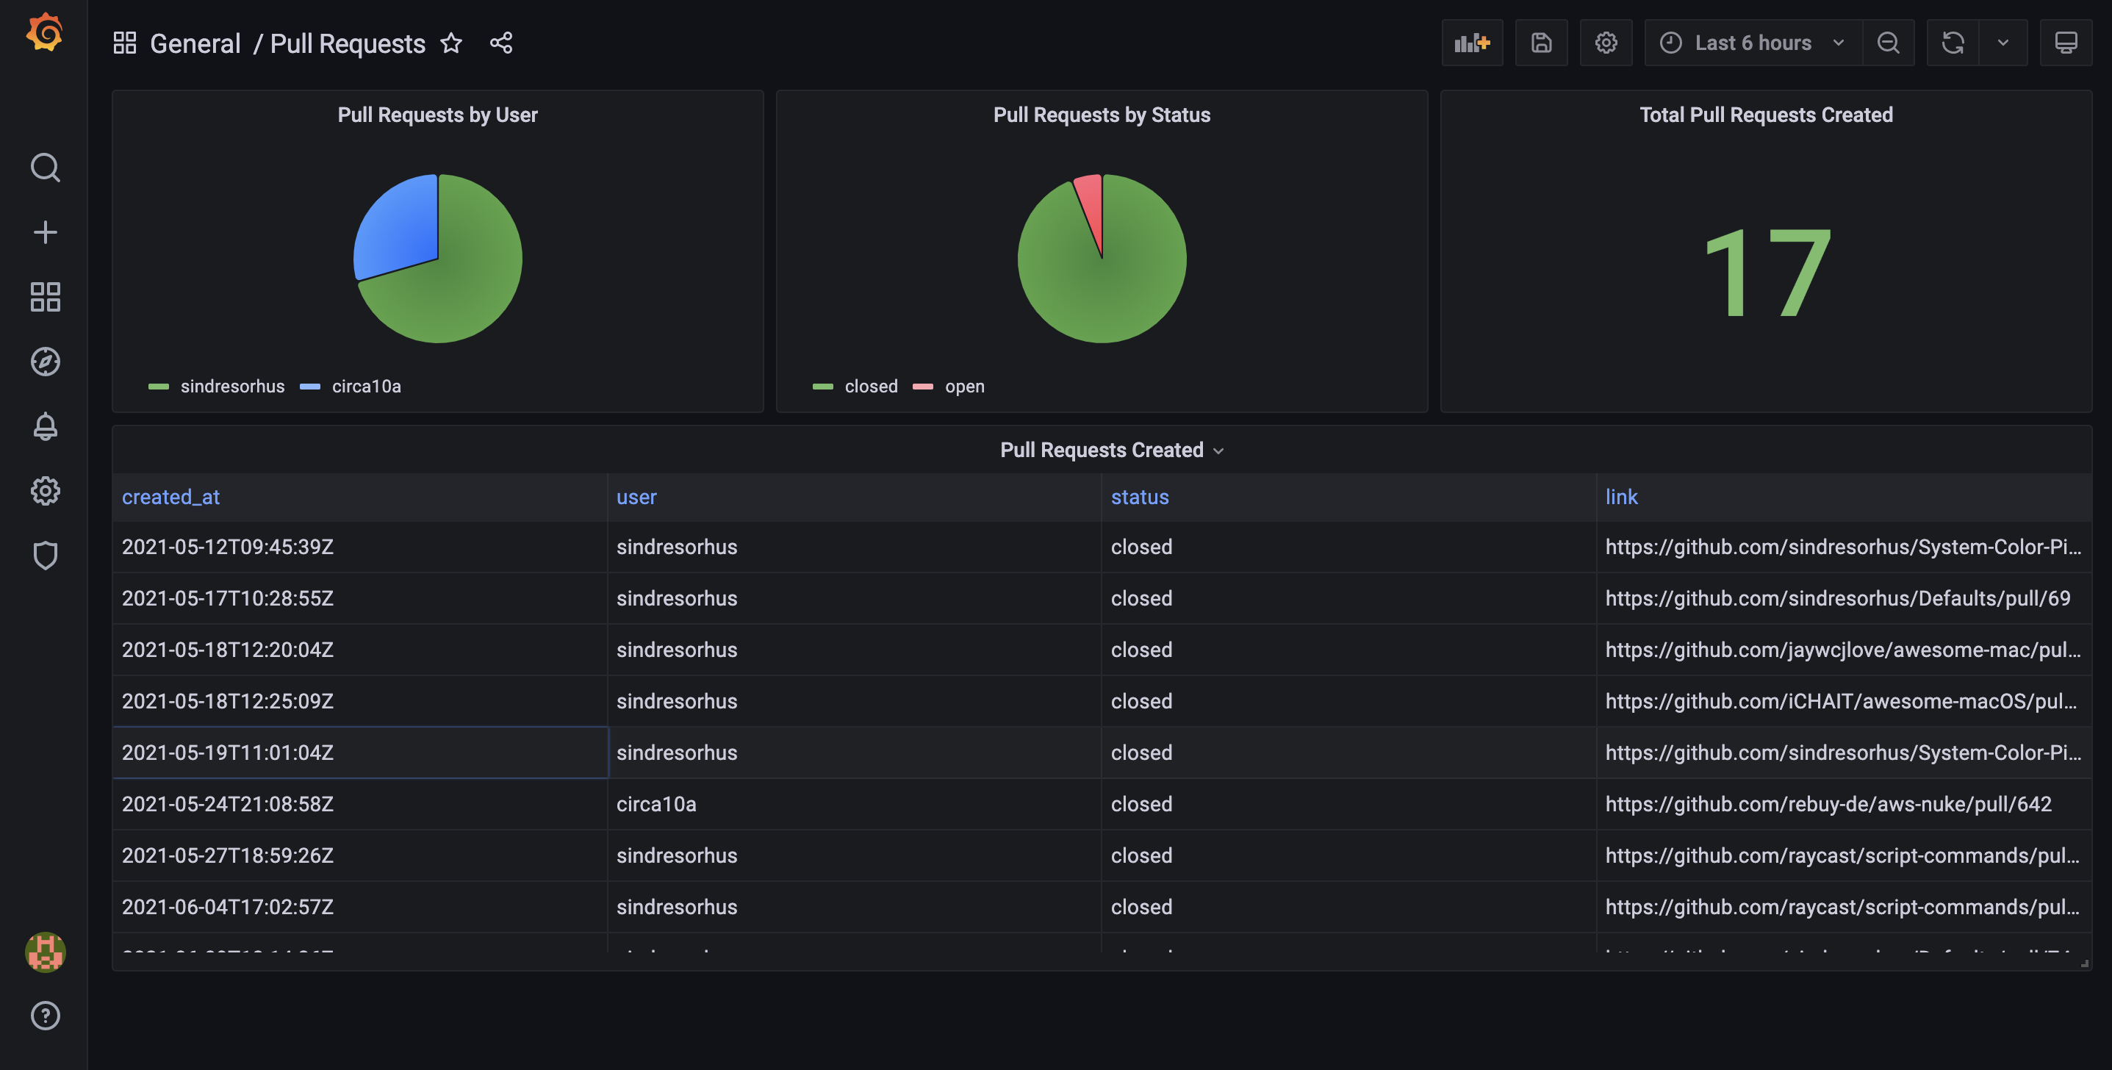
Task: Sort table by created_at column
Action: (x=170, y=497)
